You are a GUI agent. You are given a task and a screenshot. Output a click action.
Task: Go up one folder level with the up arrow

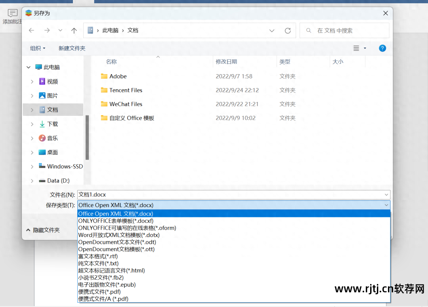(x=74, y=30)
